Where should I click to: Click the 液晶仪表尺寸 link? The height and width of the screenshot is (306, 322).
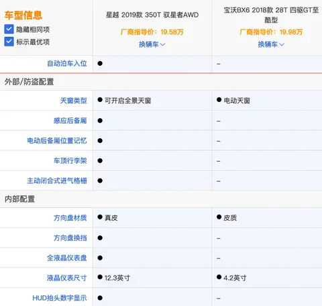point(67,278)
